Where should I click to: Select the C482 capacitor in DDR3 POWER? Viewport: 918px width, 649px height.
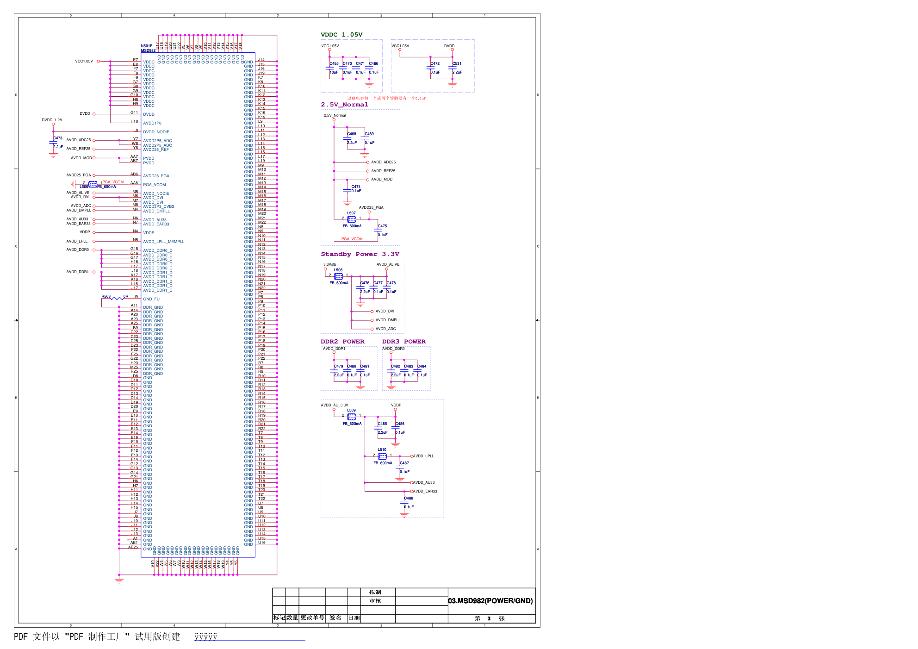391,371
